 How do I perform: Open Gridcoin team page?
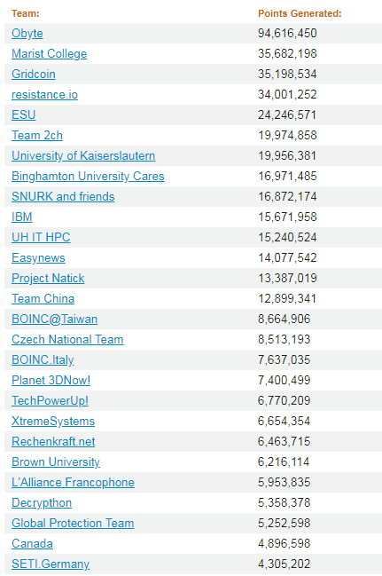pyautogui.click(x=34, y=75)
